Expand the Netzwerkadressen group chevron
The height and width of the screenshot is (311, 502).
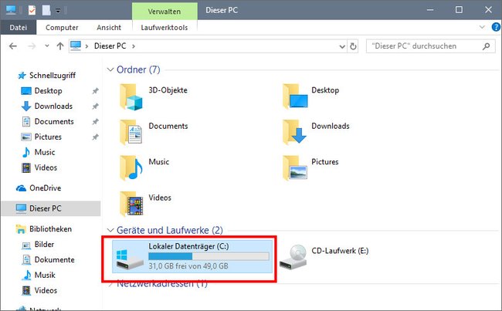tap(110, 284)
